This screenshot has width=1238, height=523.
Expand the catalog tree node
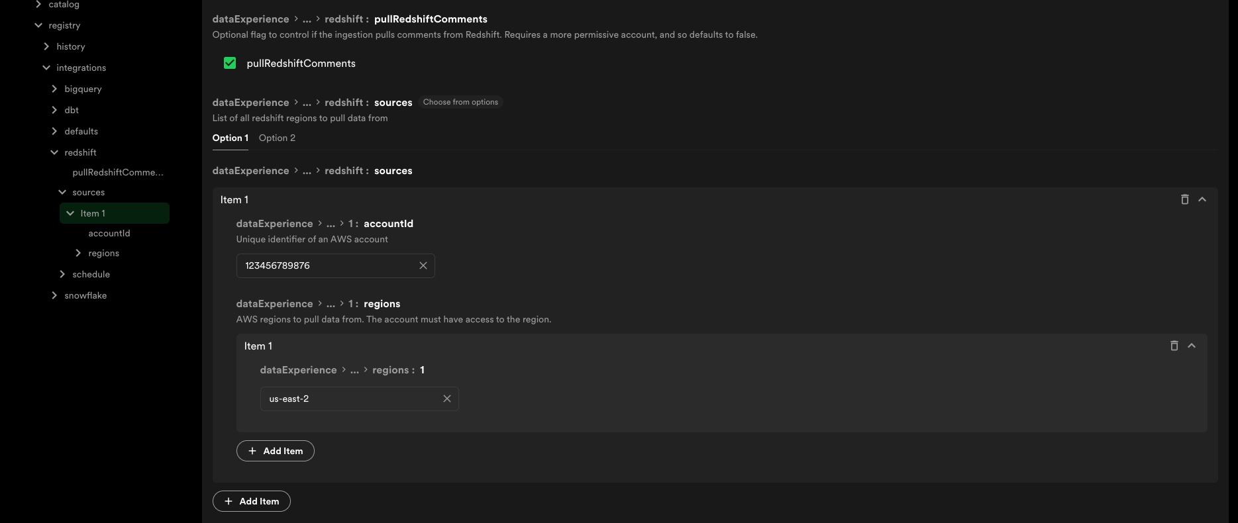pyautogui.click(x=38, y=5)
